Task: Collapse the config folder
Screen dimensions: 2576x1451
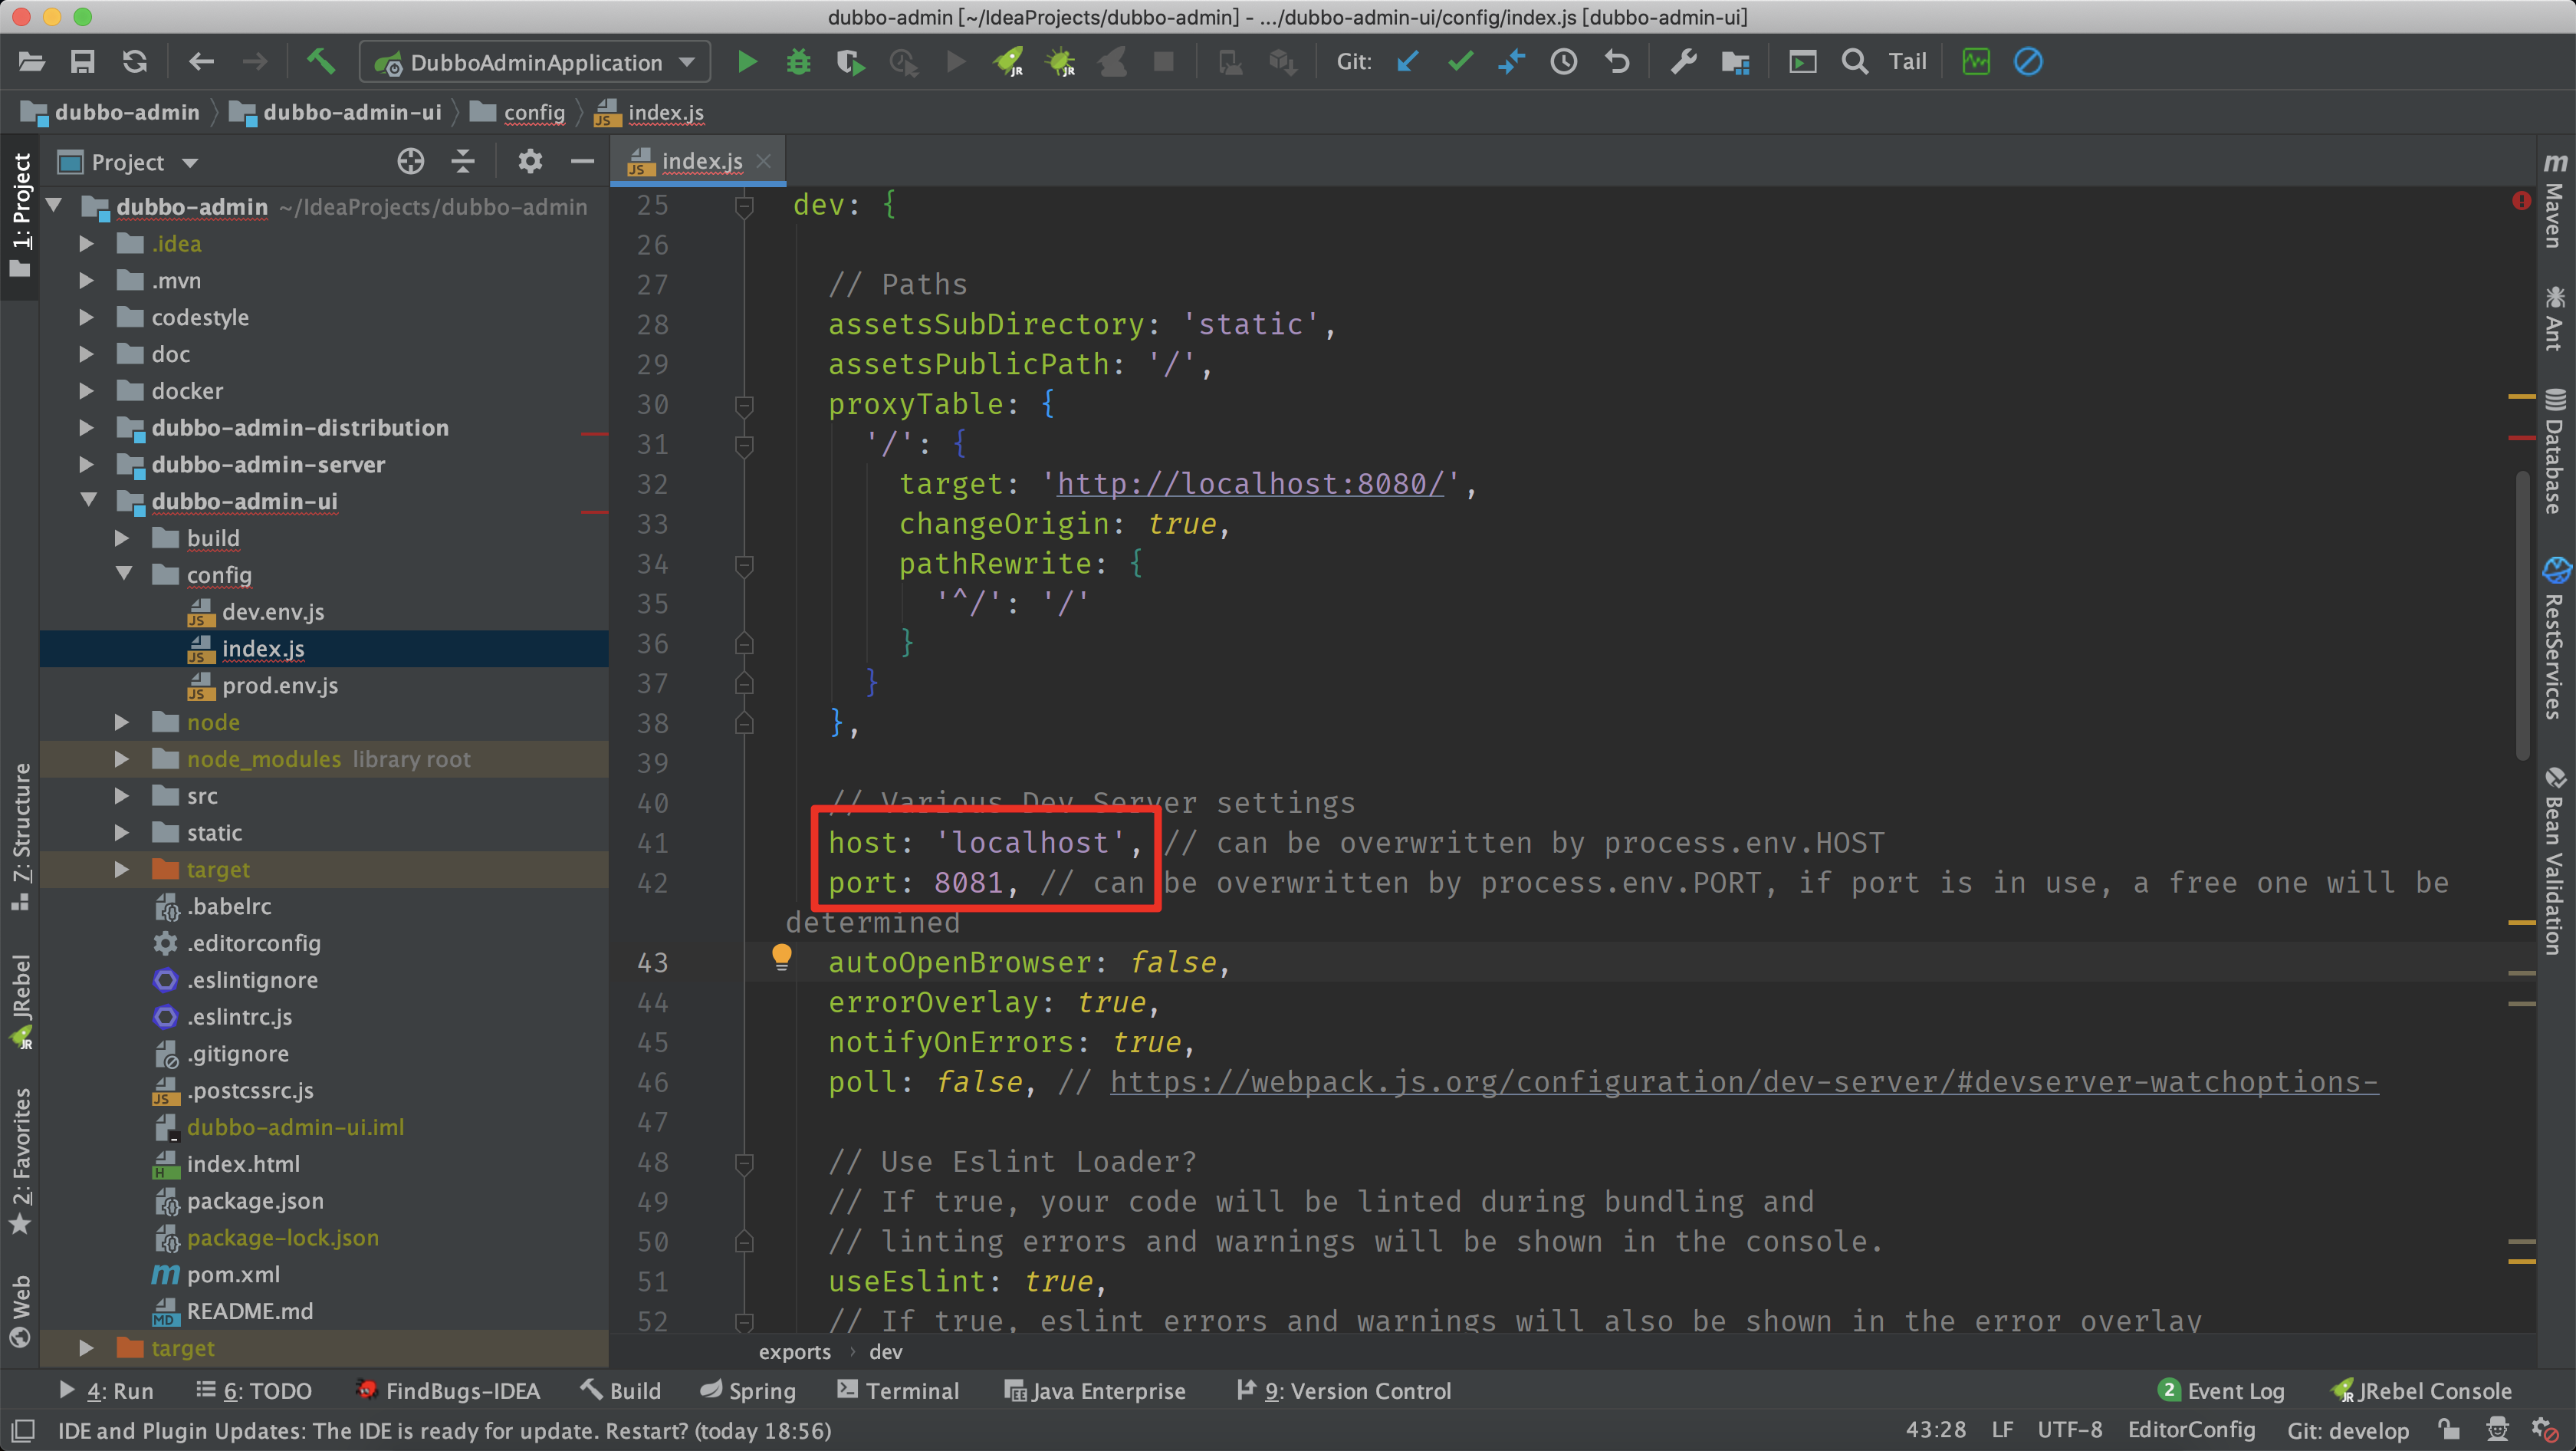Action: click(124, 574)
